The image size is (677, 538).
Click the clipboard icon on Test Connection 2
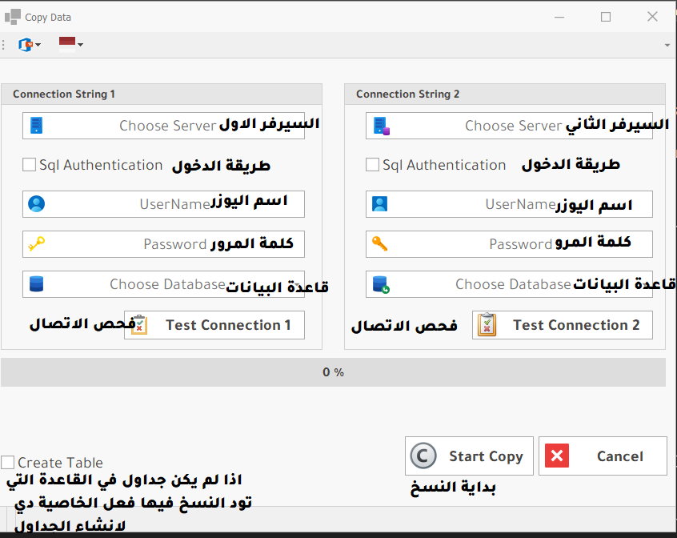487,325
